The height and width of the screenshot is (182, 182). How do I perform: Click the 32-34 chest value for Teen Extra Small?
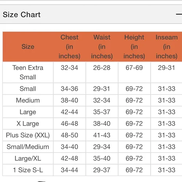coord(70,68)
